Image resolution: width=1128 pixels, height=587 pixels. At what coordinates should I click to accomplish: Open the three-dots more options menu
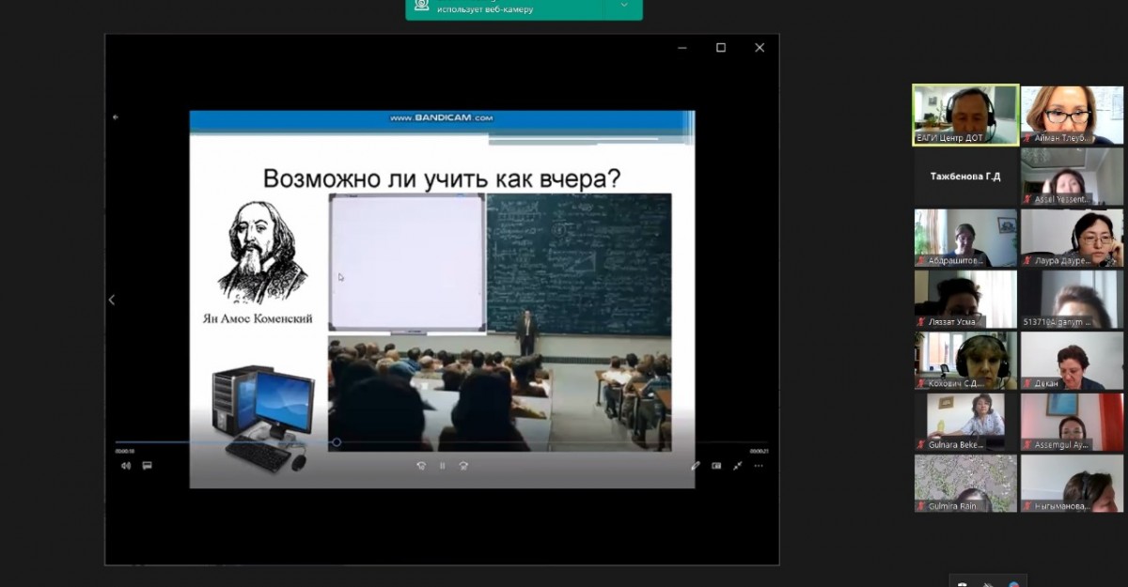click(x=759, y=465)
